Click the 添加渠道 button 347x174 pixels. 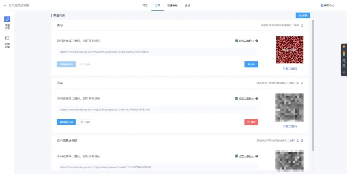pos(303,15)
